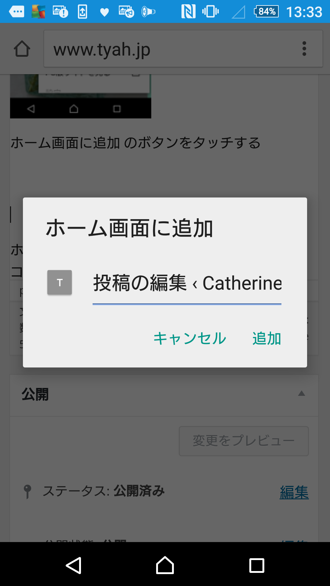Edit the shortcut name text field
This screenshot has height=586, width=330.
(187, 283)
